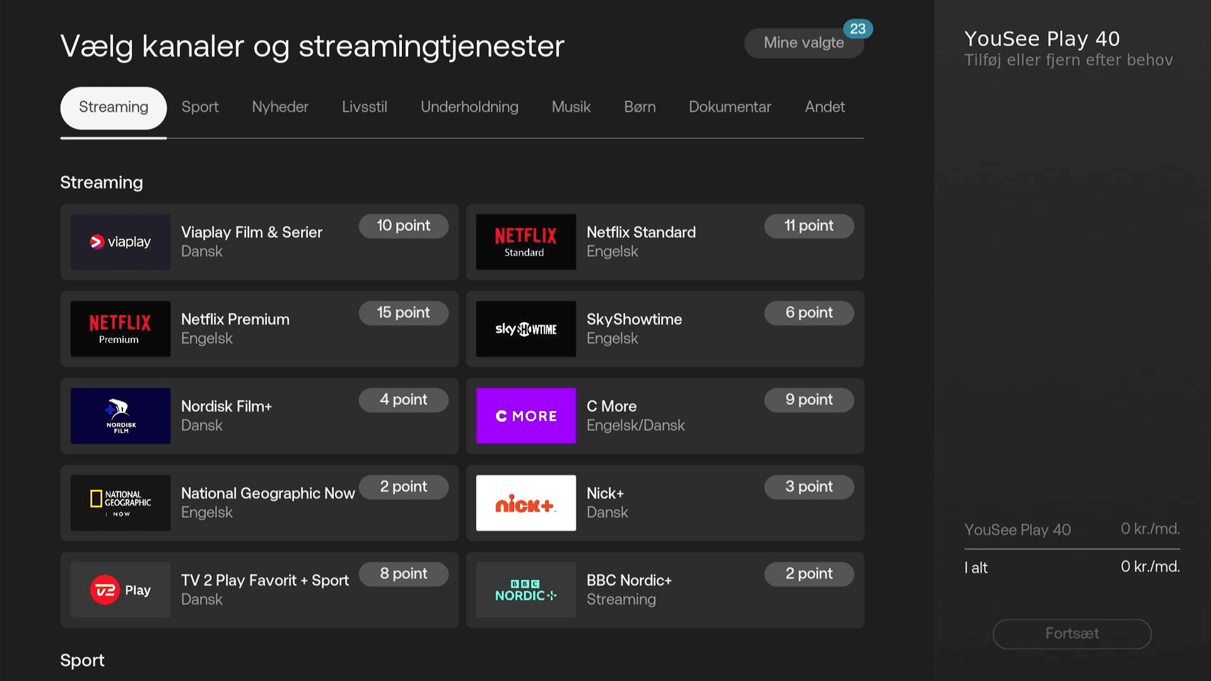
Task: Select the Viaplay Film & Serier title
Action: (x=252, y=233)
